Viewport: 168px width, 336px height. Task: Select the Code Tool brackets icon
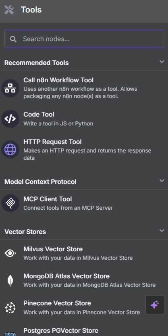click(x=10, y=119)
